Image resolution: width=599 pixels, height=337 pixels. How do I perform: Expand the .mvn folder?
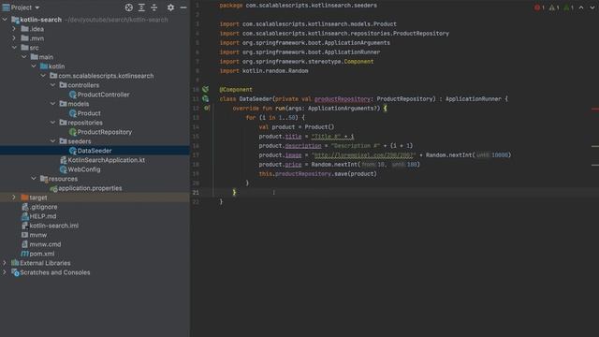[14, 38]
